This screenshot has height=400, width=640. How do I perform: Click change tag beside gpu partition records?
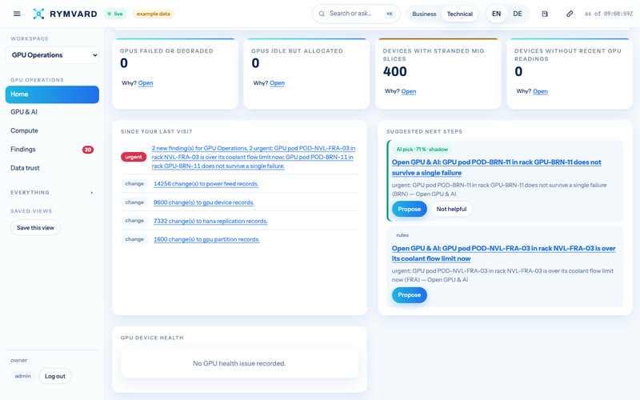click(x=134, y=239)
